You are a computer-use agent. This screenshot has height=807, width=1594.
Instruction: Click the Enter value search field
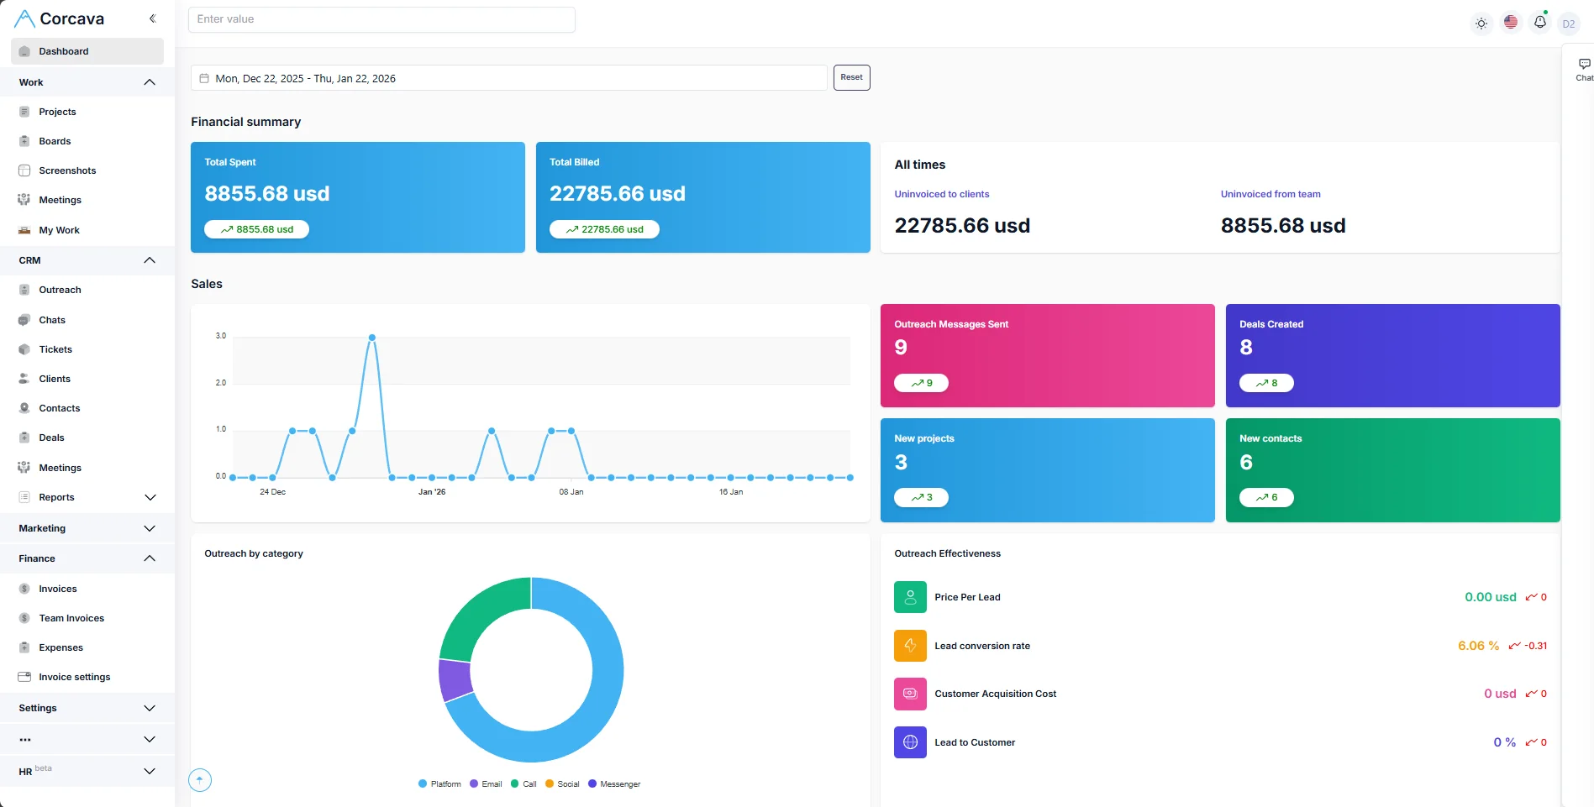(381, 18)
